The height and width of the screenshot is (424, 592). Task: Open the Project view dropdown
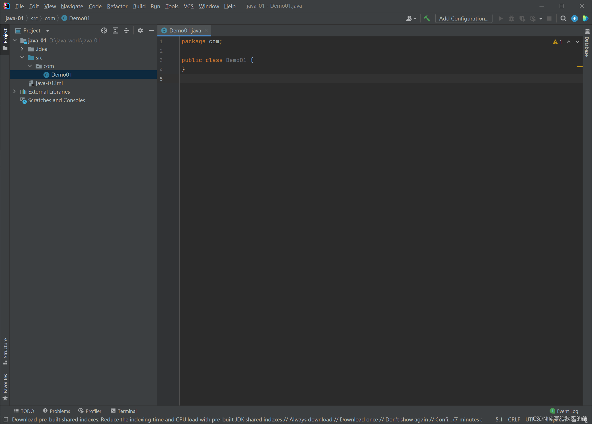(x=48, y=31)
